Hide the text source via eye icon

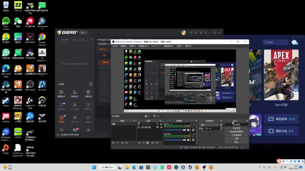tap(157, 124)
